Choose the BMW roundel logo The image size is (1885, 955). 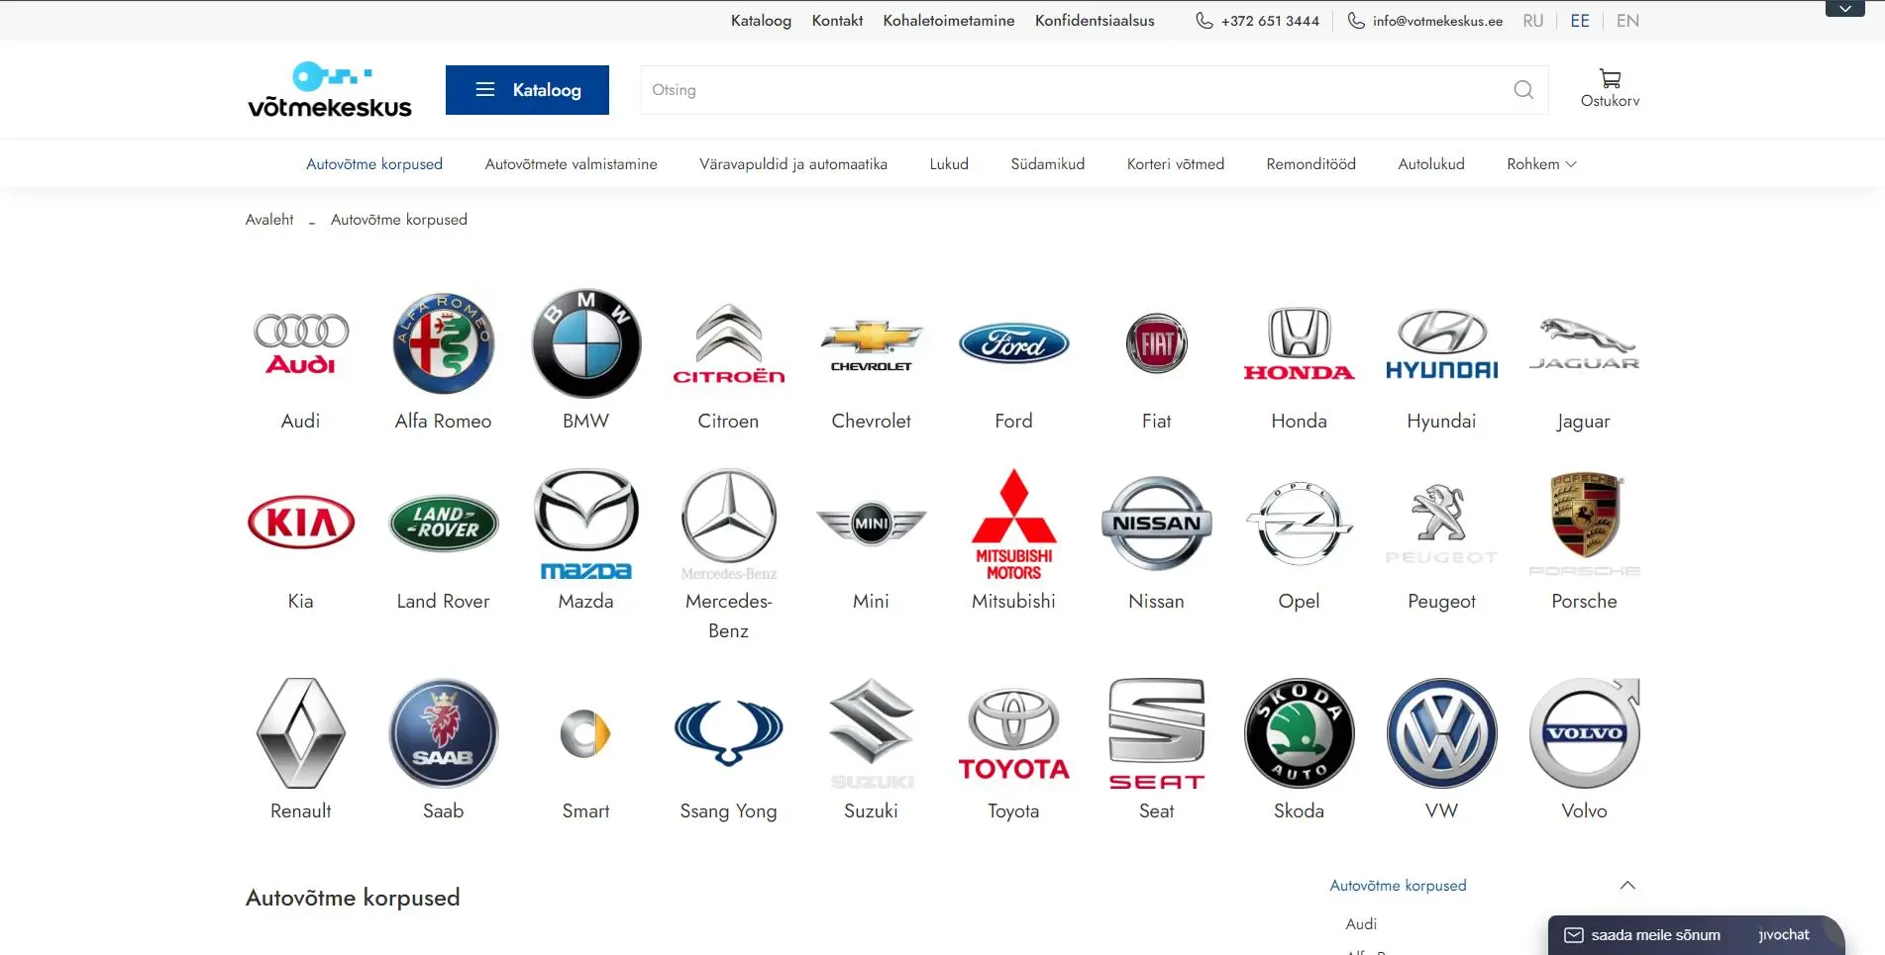tap(586, 343)
